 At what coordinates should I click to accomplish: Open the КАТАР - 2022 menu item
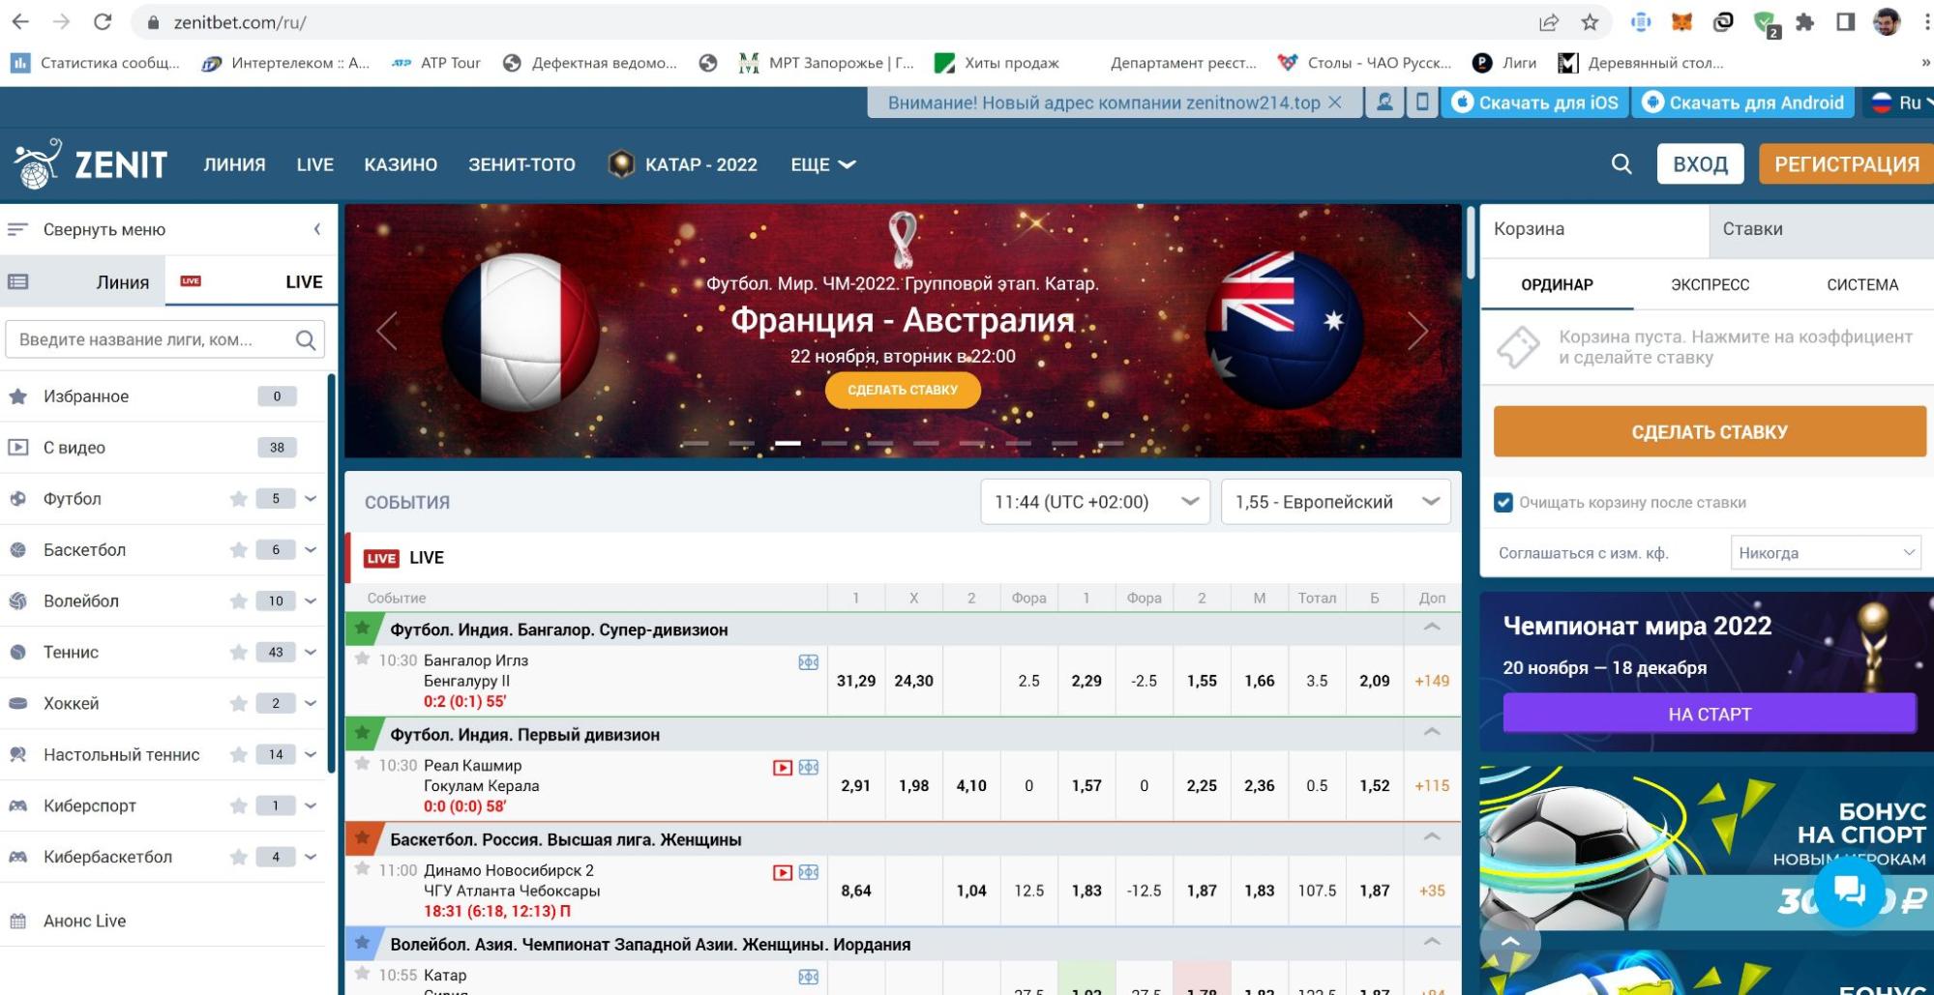point(683,164)
